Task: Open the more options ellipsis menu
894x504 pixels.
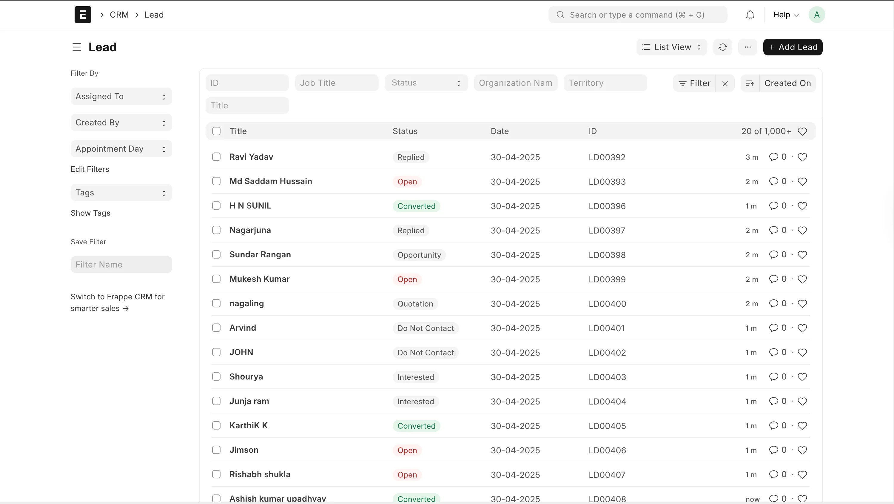Action: point(748,47)
